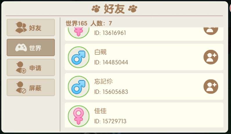Add 白观 as a friend

[211, 57]
